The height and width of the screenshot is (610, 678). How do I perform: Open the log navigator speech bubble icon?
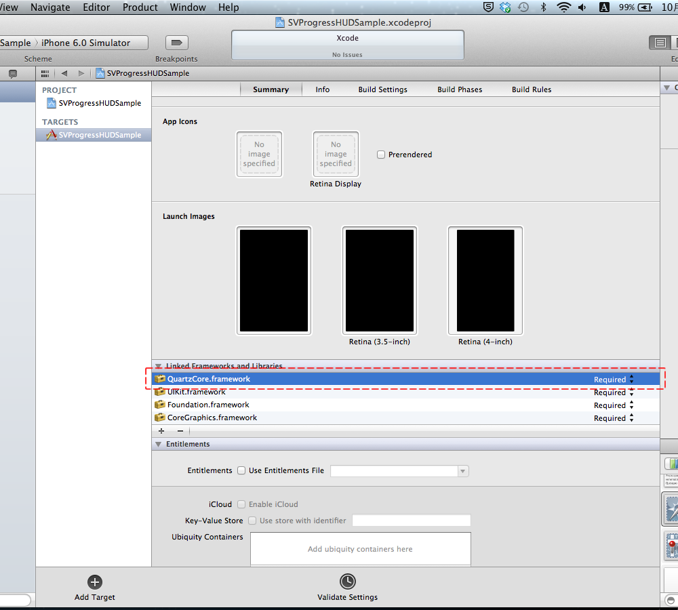click(x=13, y=74)
